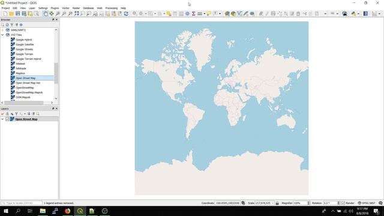384x216 pixels.
Task: Expand the WMS/WMTS tree node
Action: coord(2,30)
